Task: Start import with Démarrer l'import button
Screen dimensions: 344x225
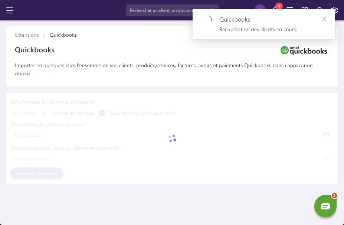Action: pyautogui.click(x=37, y=173)
